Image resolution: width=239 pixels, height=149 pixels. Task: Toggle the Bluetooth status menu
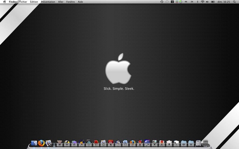click(x=197, y=2)
